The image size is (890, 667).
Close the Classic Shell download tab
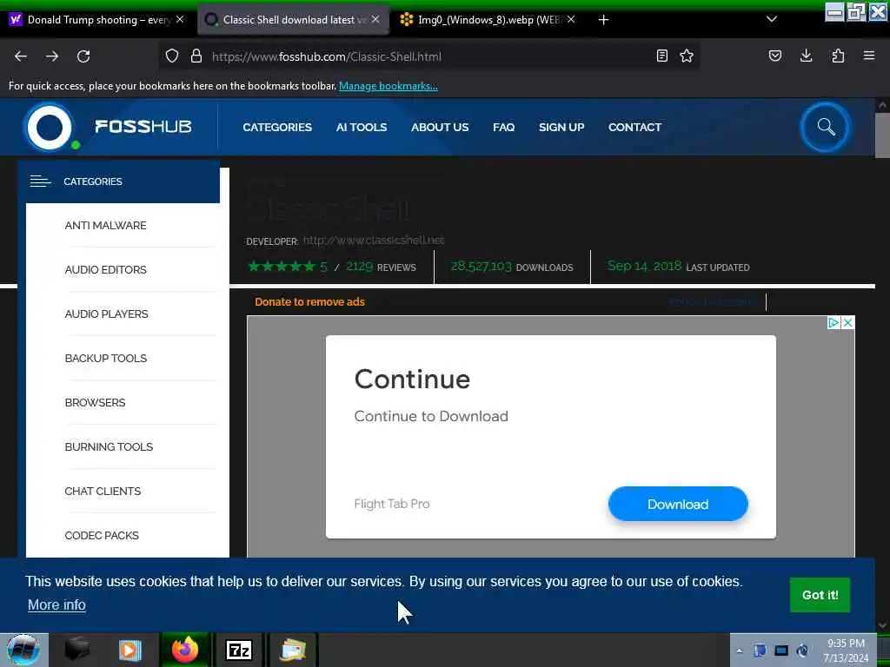tap(375, 19)
